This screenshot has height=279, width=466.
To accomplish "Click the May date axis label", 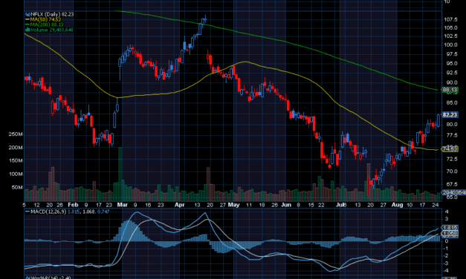I will pyautogui.click(x=233, y=205).
